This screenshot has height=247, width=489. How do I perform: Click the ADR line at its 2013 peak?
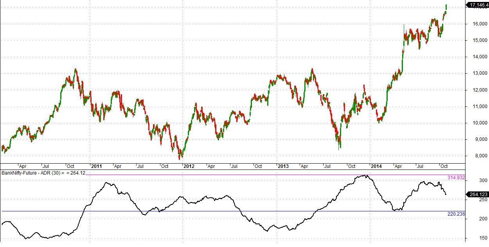366,175
